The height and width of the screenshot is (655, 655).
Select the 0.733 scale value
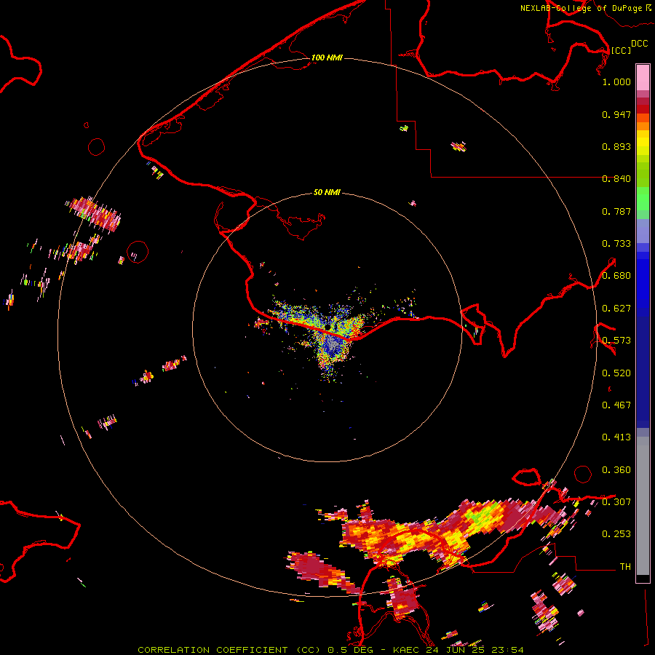pyautogui.click(x=616, y=244)
